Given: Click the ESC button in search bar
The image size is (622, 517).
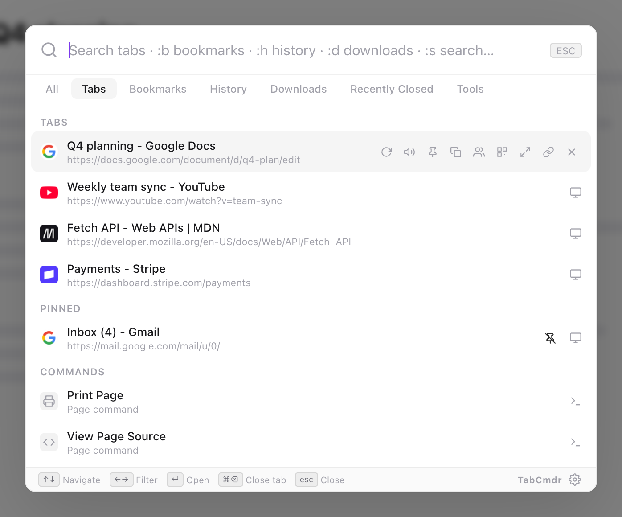Looking at the screenshot, I should [x=566, y=50].
